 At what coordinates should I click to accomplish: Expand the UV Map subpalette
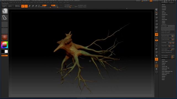tap(163, 65)
